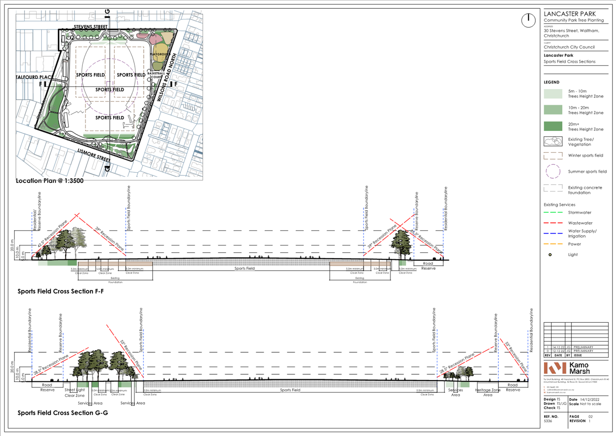
Task: Click the Light symbol in the legend
Action: 550,255
